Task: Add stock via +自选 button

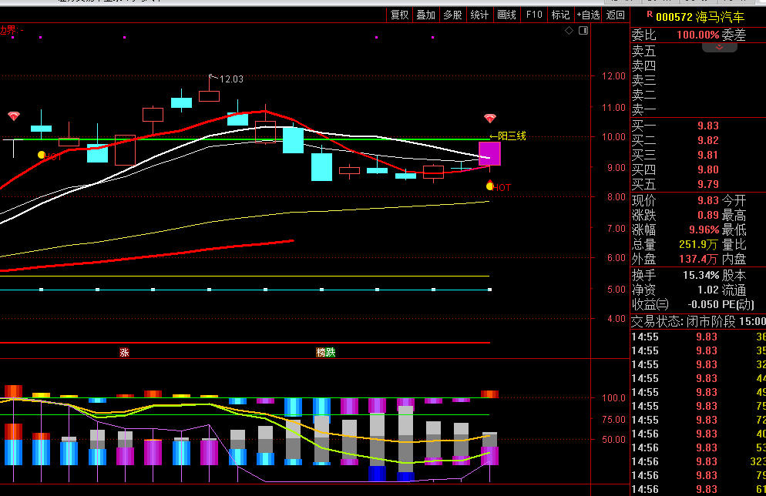Action: tap(587, 15)
